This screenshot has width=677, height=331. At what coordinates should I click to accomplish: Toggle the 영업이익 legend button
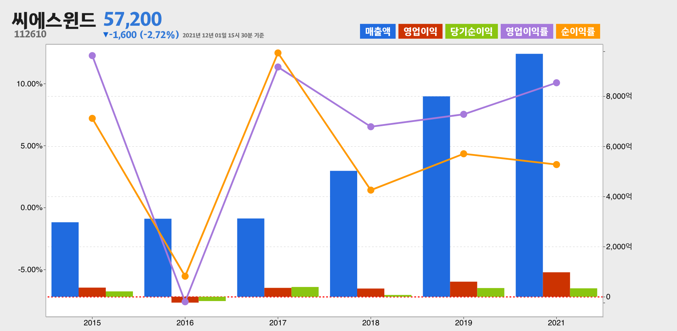pos(420,31)
